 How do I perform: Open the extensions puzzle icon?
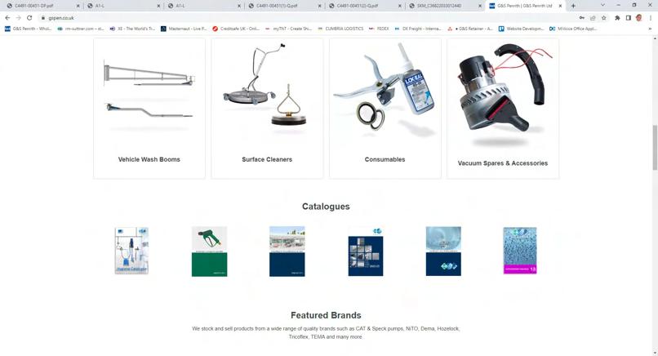(617, 18)
